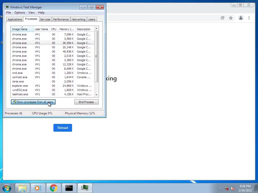The height and width of the screenshot is (193, 258).
Task: Switch to Command Prompt taskbar icon
Action: click(x=69, y=188)
